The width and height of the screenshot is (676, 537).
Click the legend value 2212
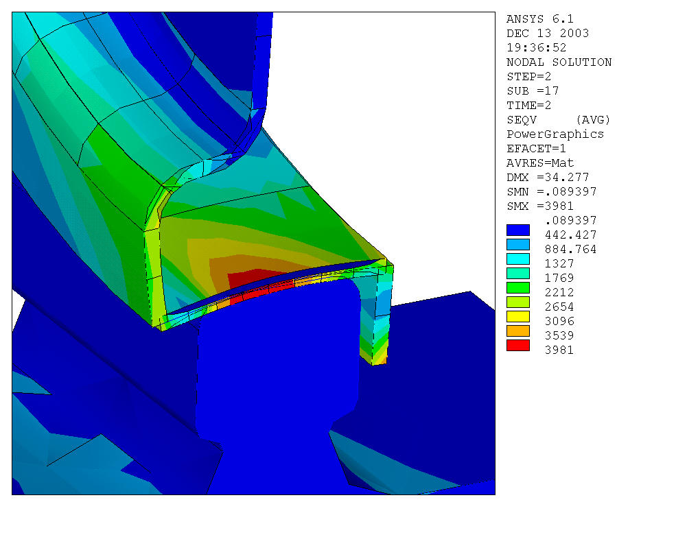559,293
